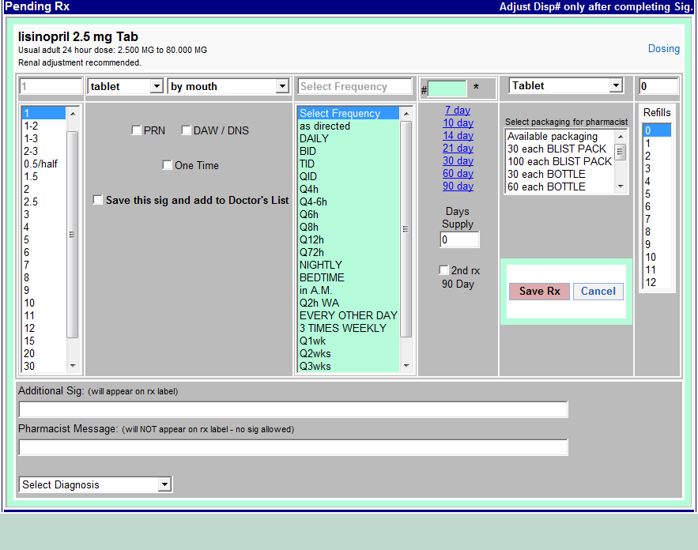Click the frequency list scrollbar up arrow

(x=406, y=114)
